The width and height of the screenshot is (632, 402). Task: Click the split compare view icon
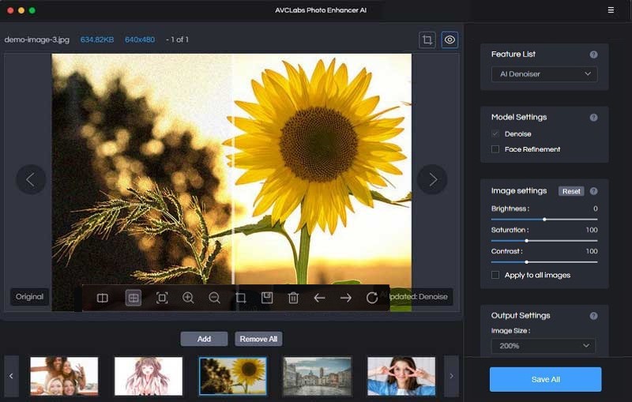pyautogui.click(x=103, y=298)
